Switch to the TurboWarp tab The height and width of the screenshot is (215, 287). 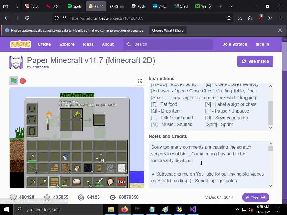click(32, 6)
